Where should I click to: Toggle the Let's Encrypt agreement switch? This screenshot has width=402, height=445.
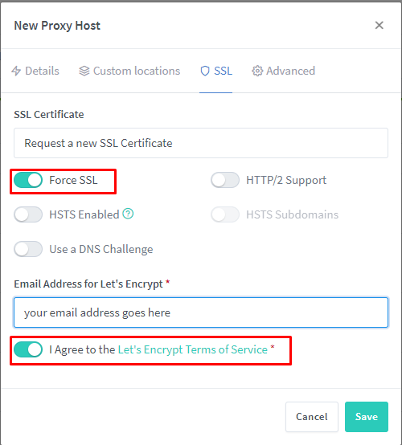28,349
